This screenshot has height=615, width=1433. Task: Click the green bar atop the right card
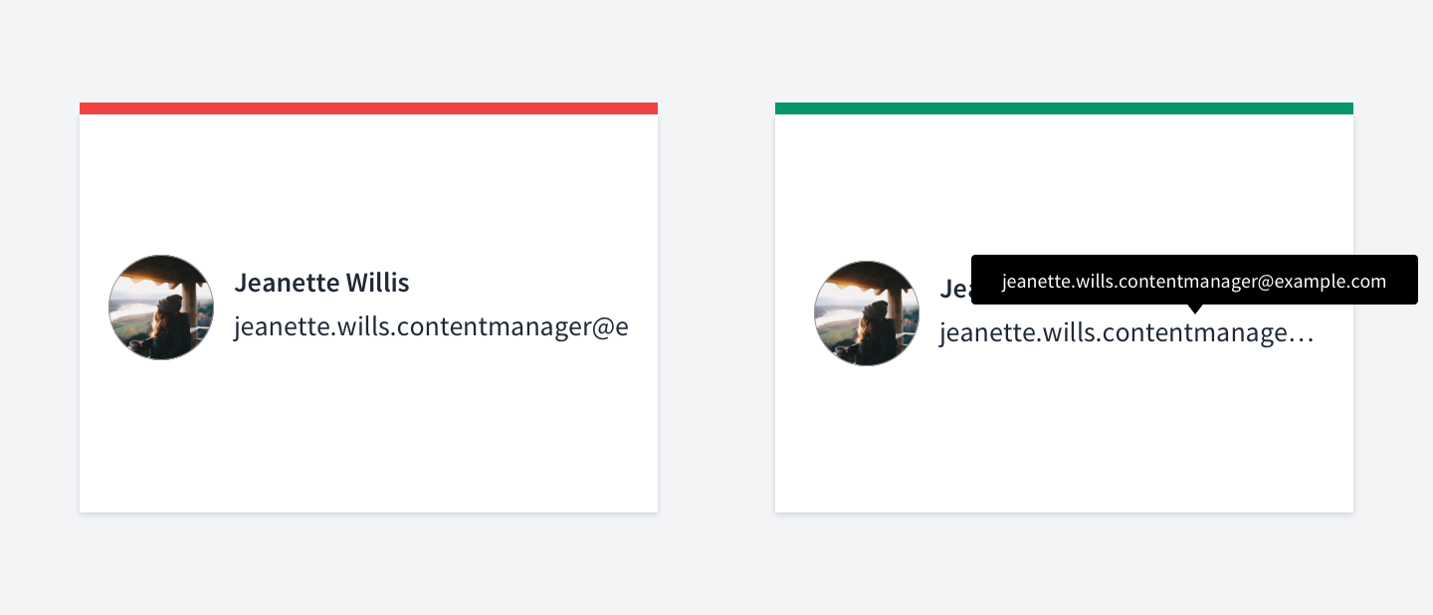coord(1064,108)
